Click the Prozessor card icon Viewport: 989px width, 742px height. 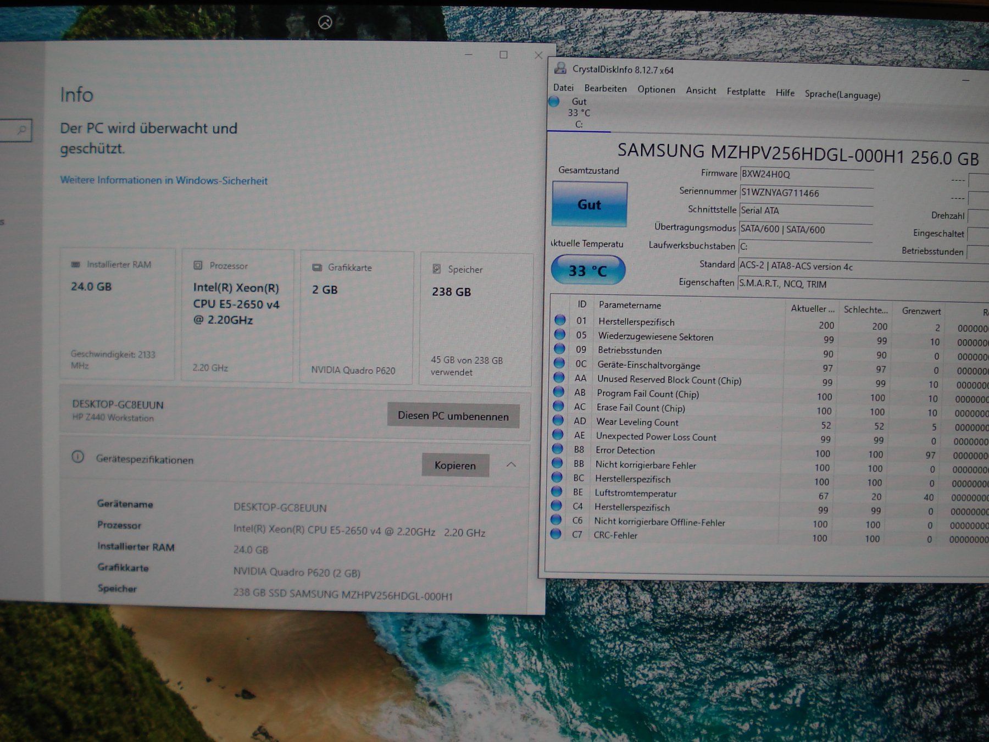tap(198, 265)
